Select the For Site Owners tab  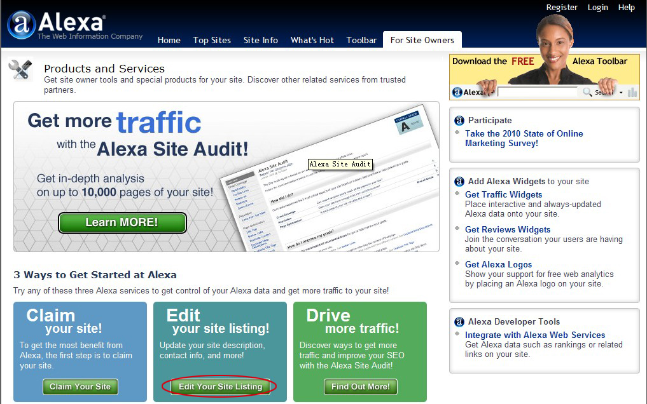coord(422,40)
